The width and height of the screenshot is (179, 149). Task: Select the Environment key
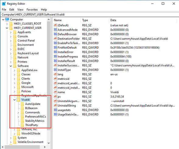pos(26,45)
